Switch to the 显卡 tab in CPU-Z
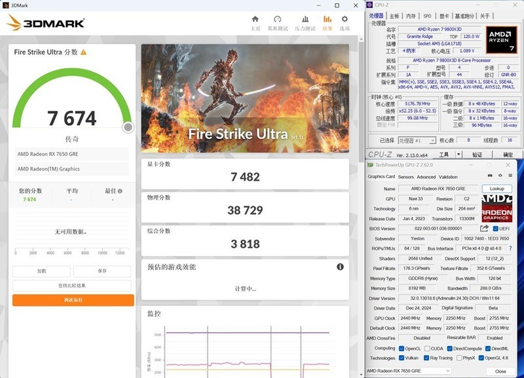Screen dimensions: 524x378 445,16
